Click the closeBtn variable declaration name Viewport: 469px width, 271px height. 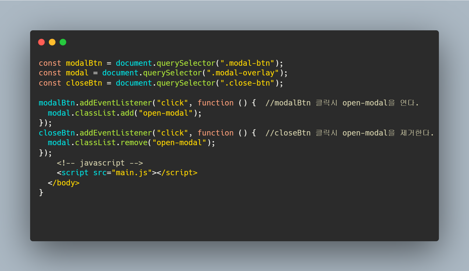[84, 83]
